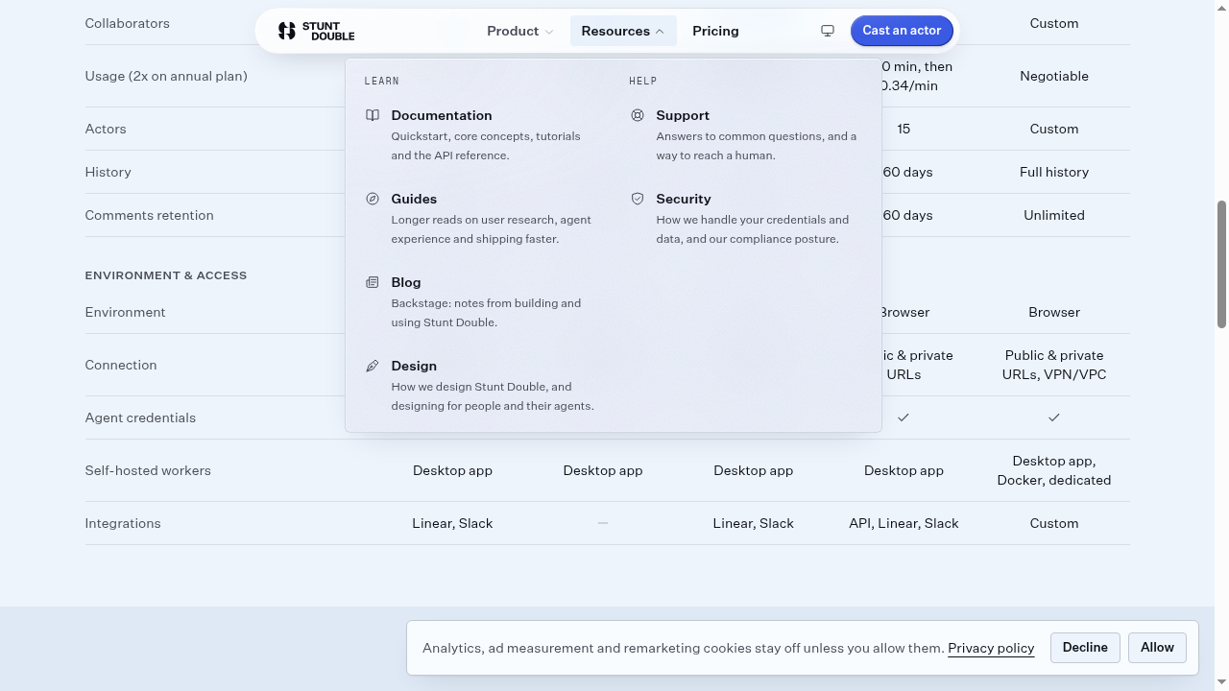The image size is (1229, 691).
Task: Click the Self-hosted workers row label
Action: tap(148, 470)
